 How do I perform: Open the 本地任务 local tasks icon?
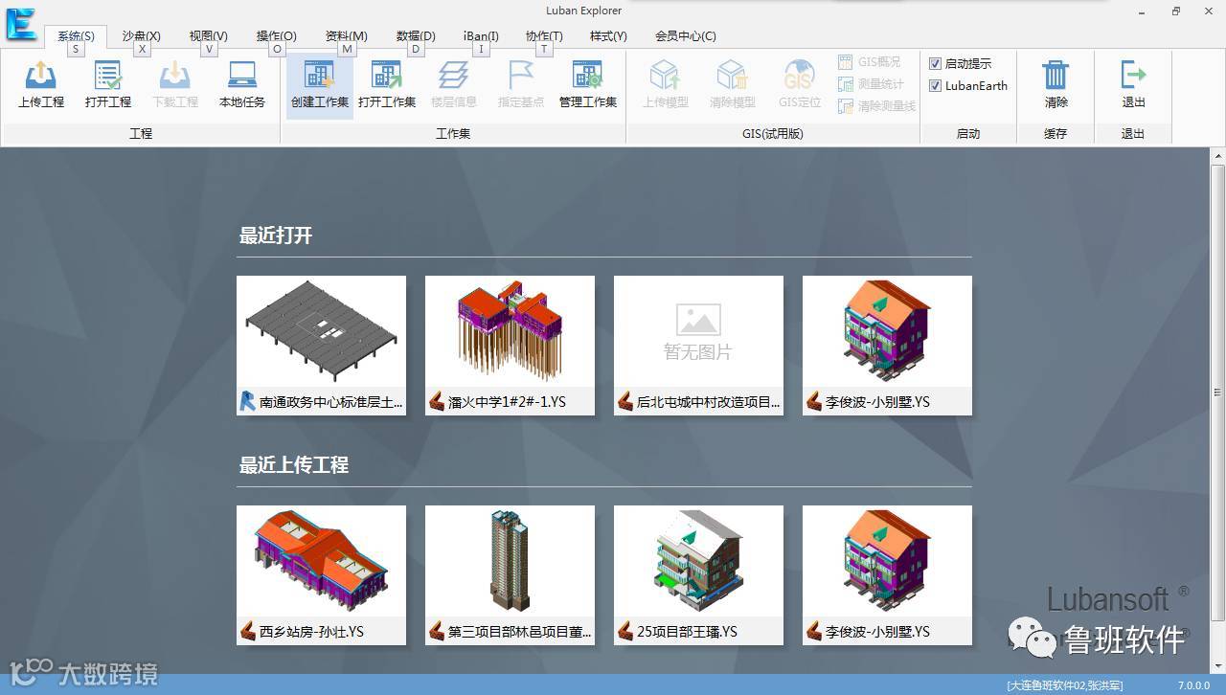(x=242, y=84)
